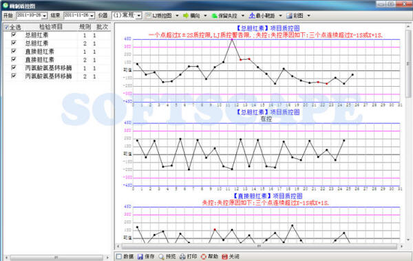This screenshot has width=413, height=261.
Task: Click the 关闭 close button in the bottom bar
Action: pyautogui.click(x=231, y=256)
